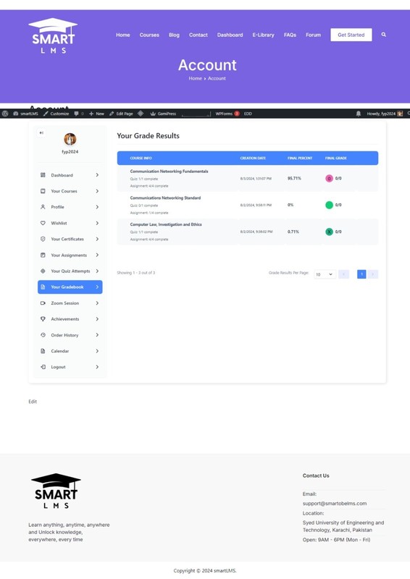Expand the Profile chevron
Image resolution: width=410 pixels, height=579 pixels.
click(x=97, y=207)
